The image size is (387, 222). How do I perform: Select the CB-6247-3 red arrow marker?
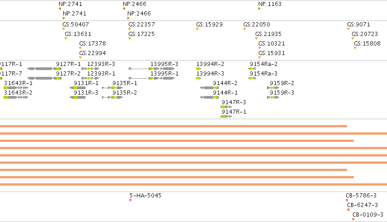pyautogui.click(x=348, y=210)
